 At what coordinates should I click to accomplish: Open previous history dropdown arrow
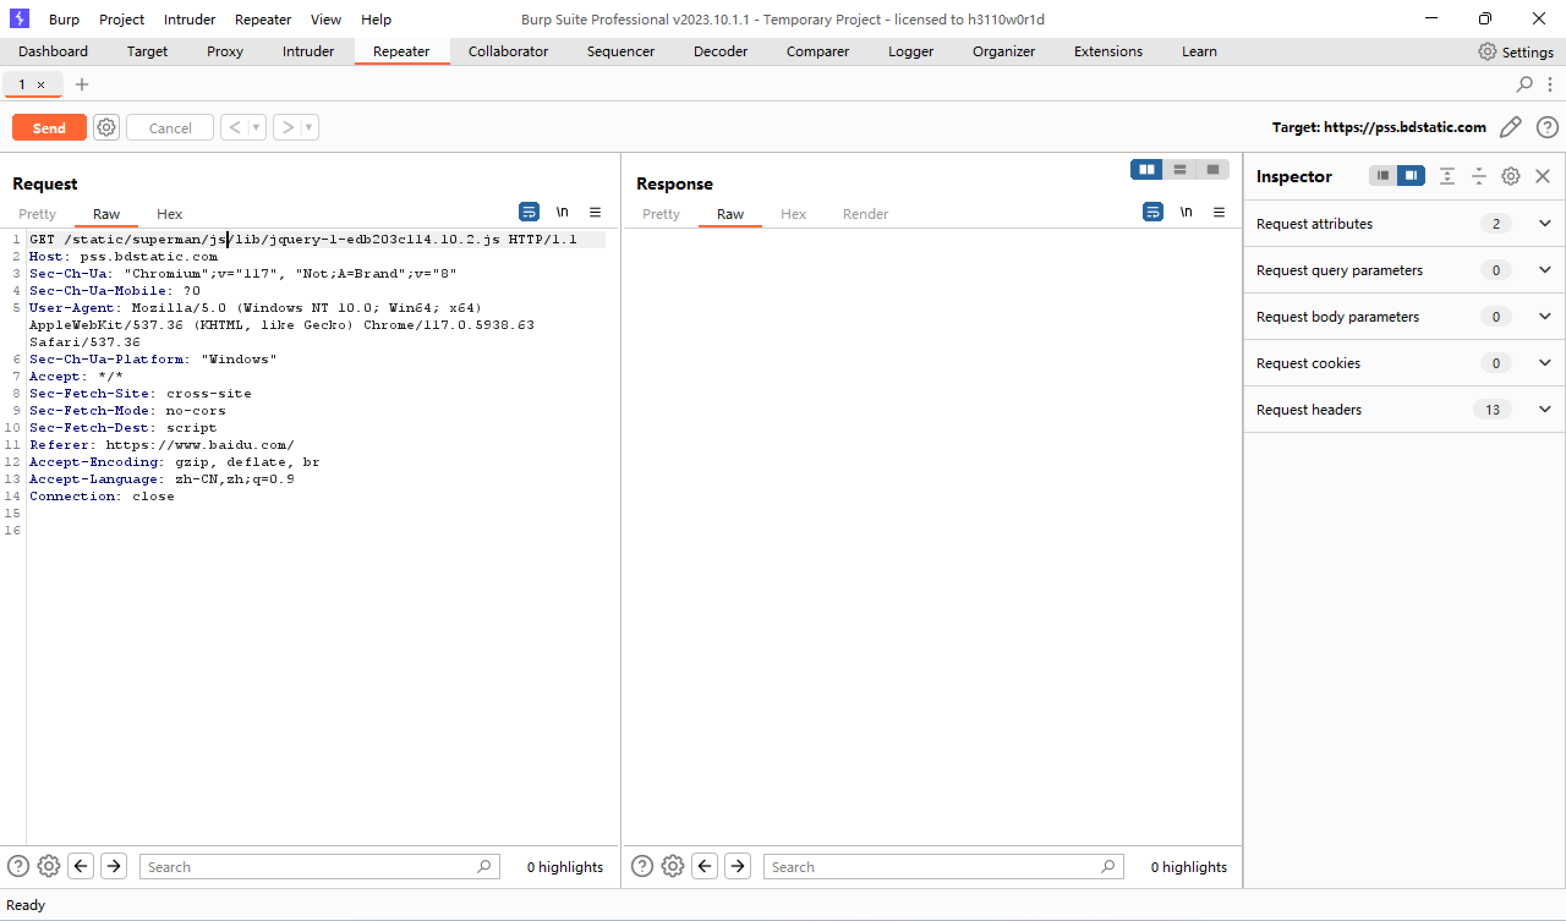tap(256, 127)
